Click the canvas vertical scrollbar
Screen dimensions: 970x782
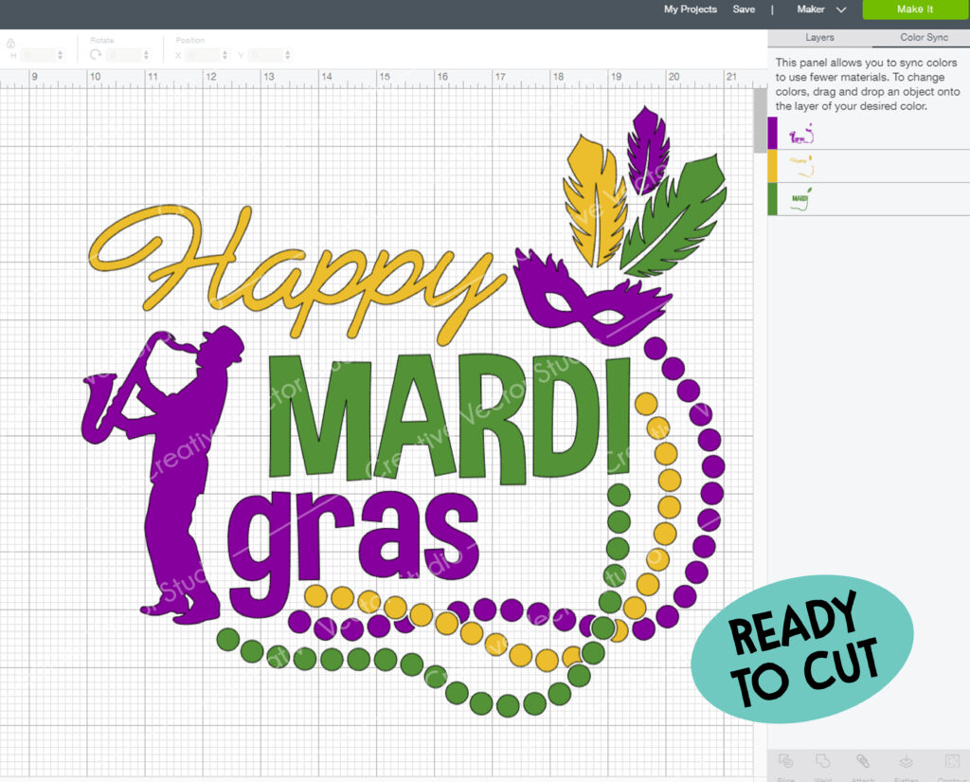coord(760,120)
